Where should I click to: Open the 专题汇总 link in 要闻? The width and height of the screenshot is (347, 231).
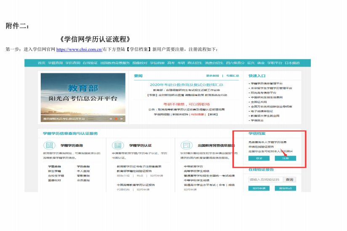point(232,76)
